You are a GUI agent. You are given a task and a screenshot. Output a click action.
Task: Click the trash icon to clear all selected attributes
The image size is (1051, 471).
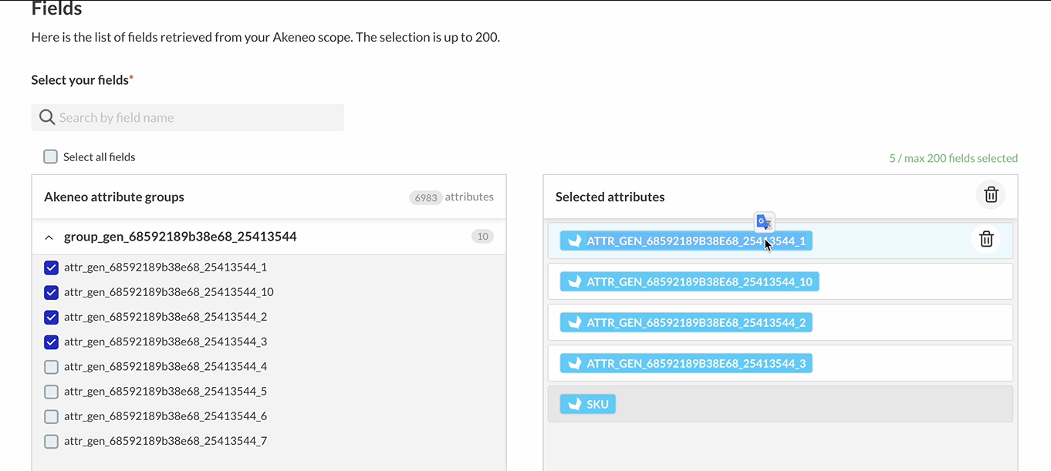pyautogui.click(x=991, y=195)
